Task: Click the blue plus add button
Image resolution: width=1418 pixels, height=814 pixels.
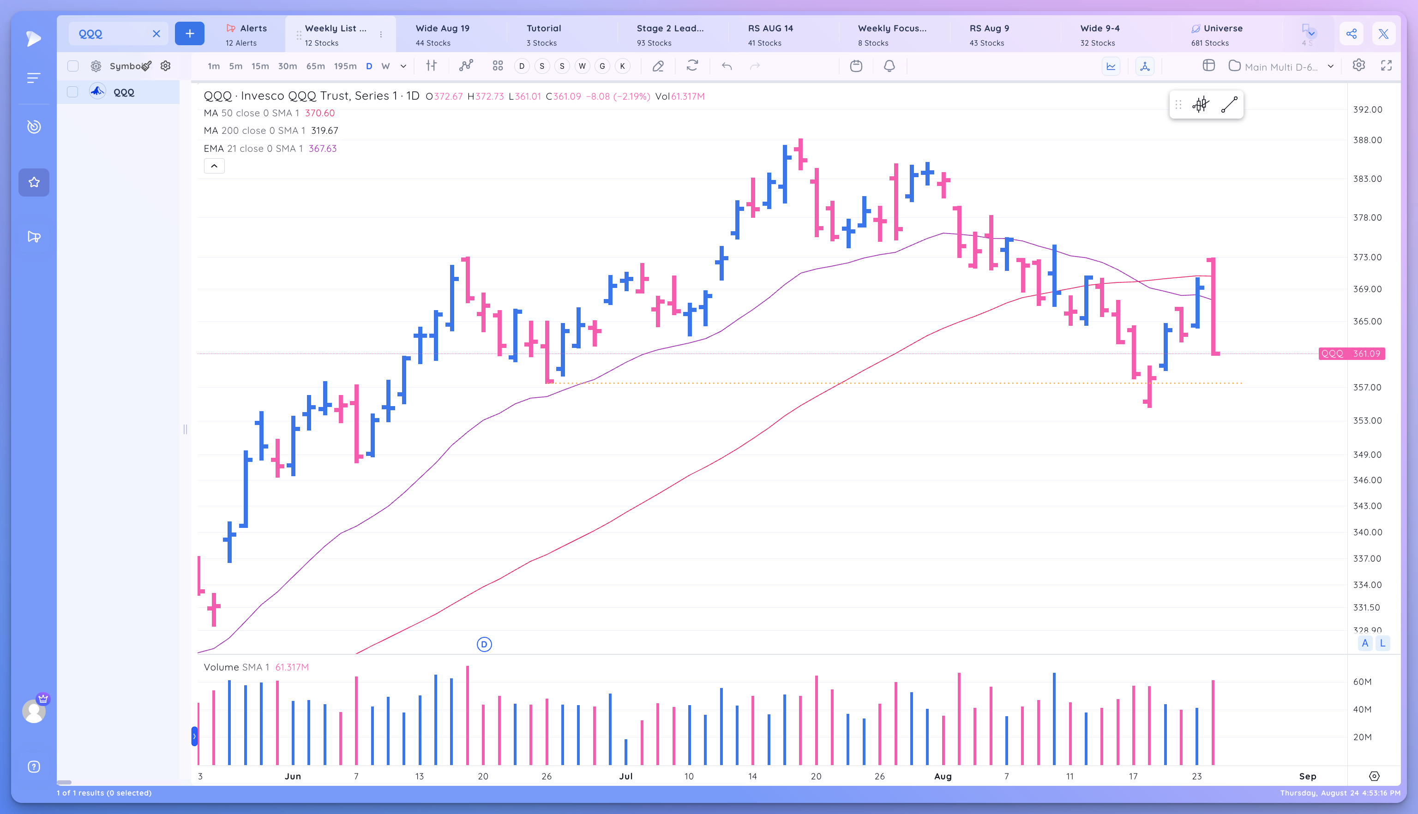Action: pos(190,34)
